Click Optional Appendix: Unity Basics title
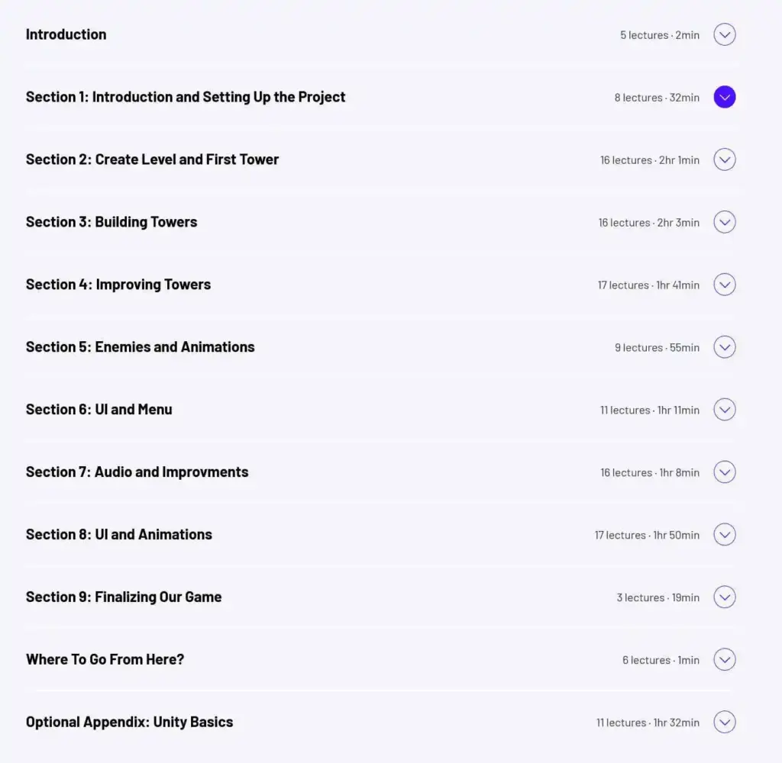This screenshot has height=763, width=782. (x=129, y=722)
